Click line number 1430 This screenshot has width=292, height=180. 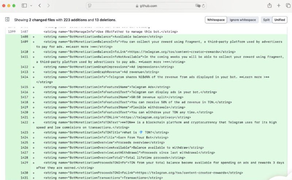[24, 173]
